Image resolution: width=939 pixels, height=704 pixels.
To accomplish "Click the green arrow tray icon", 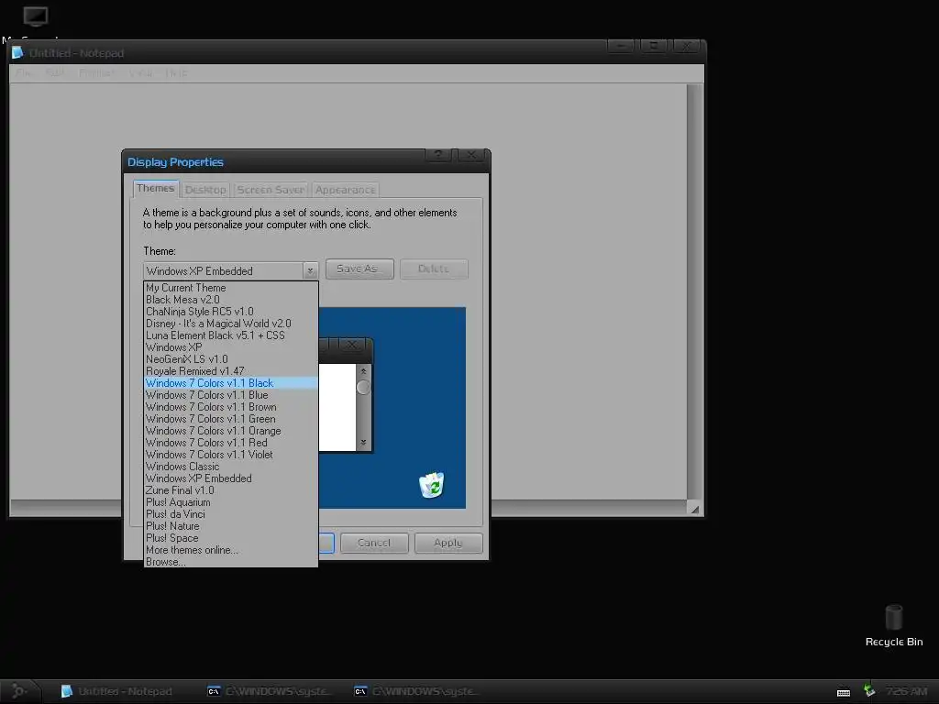I will [869, 690].
